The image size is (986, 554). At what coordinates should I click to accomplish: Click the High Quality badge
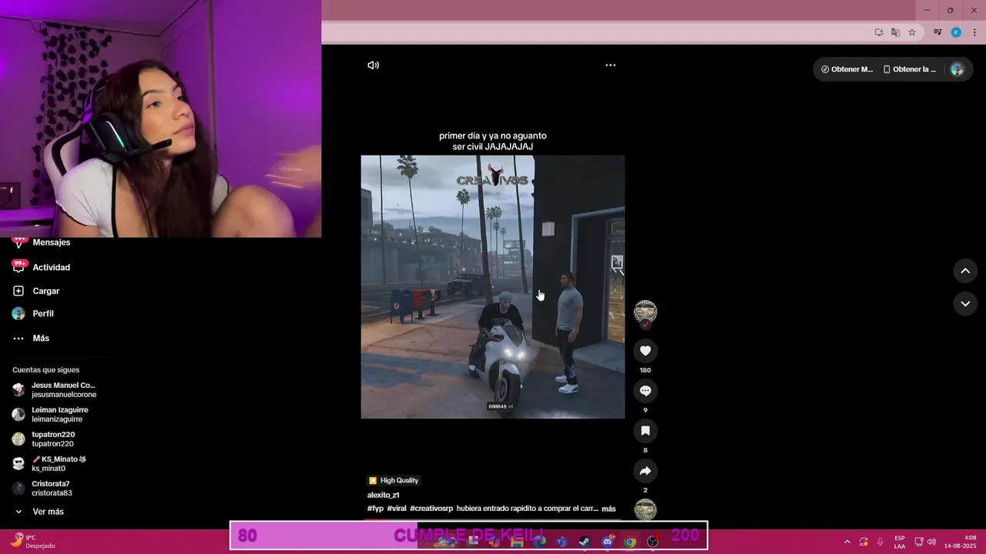coord(394,480)
